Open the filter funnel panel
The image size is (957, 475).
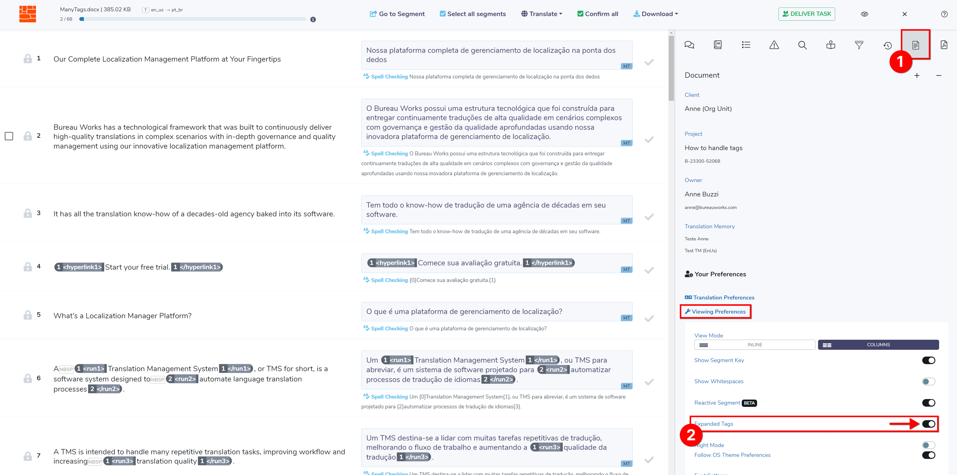click(859, 45)
